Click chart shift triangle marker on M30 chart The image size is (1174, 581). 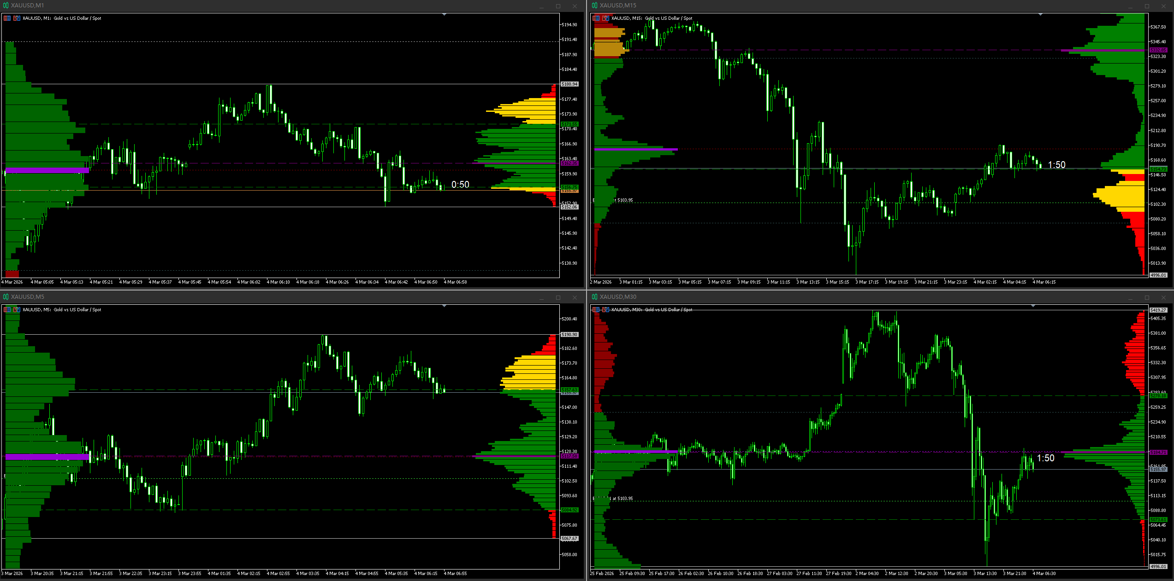coord(1033,306)
